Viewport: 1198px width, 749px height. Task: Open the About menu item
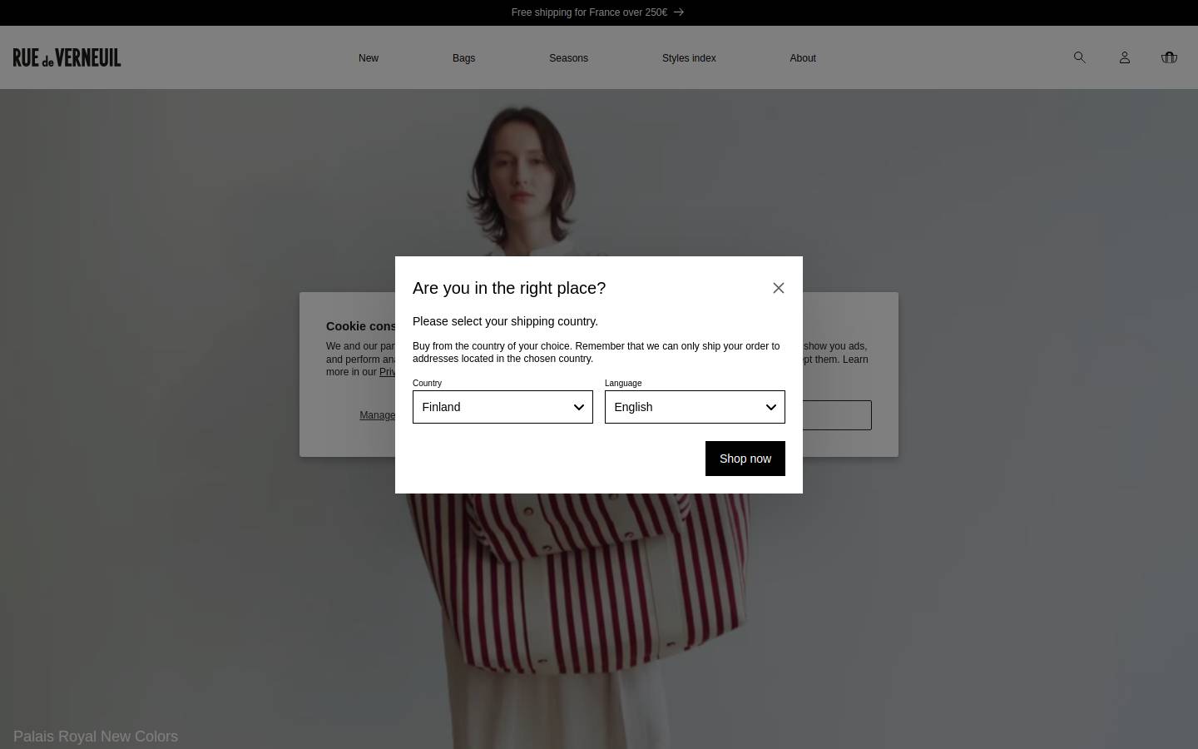(803, 58)
